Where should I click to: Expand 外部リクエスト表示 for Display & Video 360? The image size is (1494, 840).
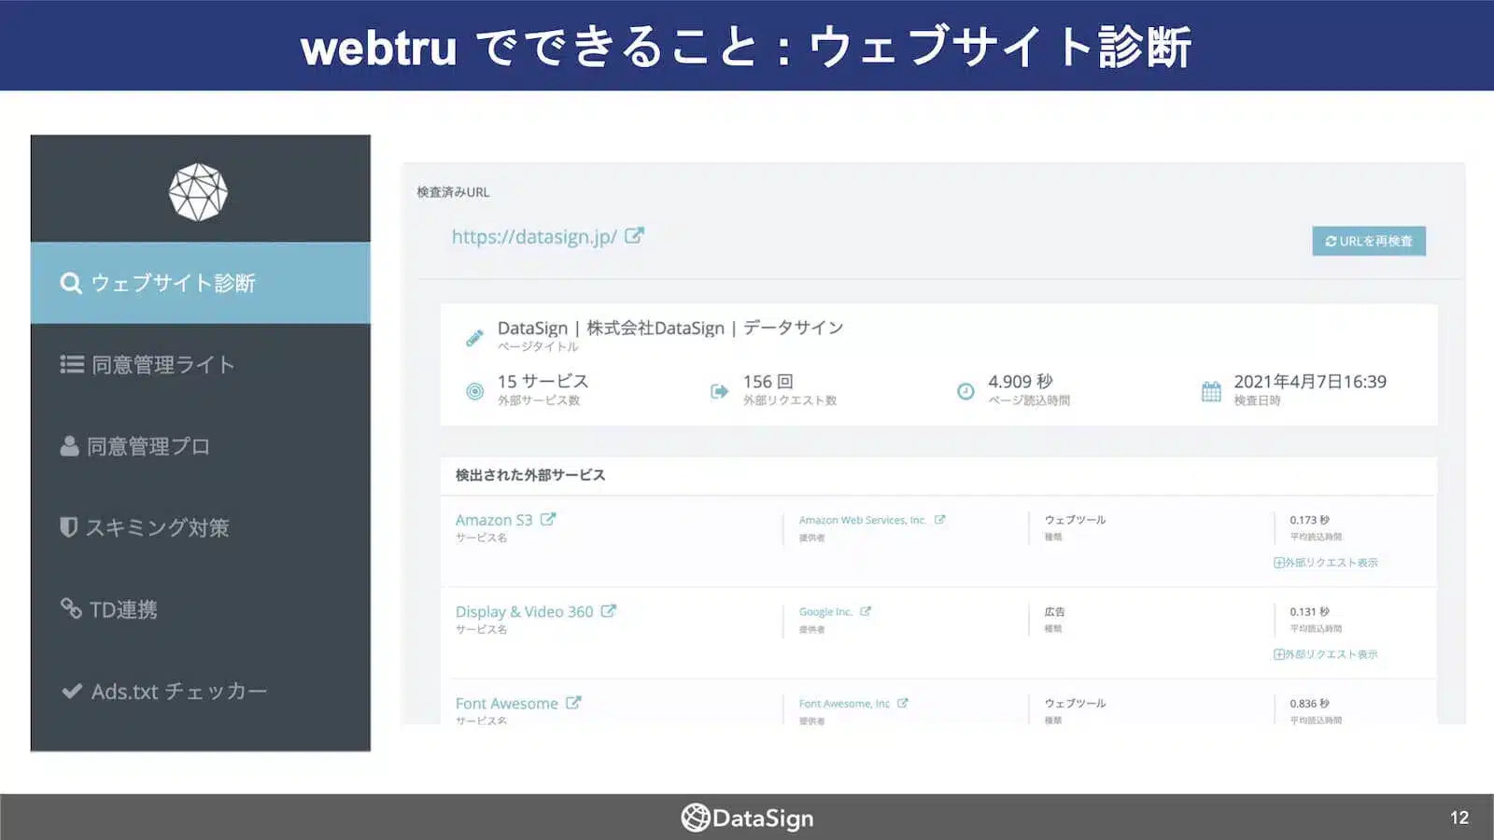click(x=1326, y=654)
